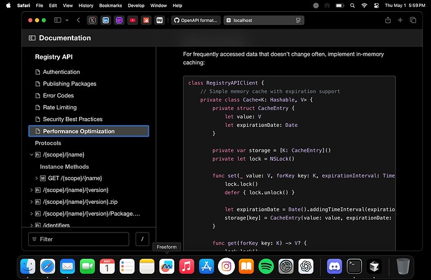This screenshot has height=280, width=431.
Task: Open ChatGPT from the Dock
Action: 305,266
